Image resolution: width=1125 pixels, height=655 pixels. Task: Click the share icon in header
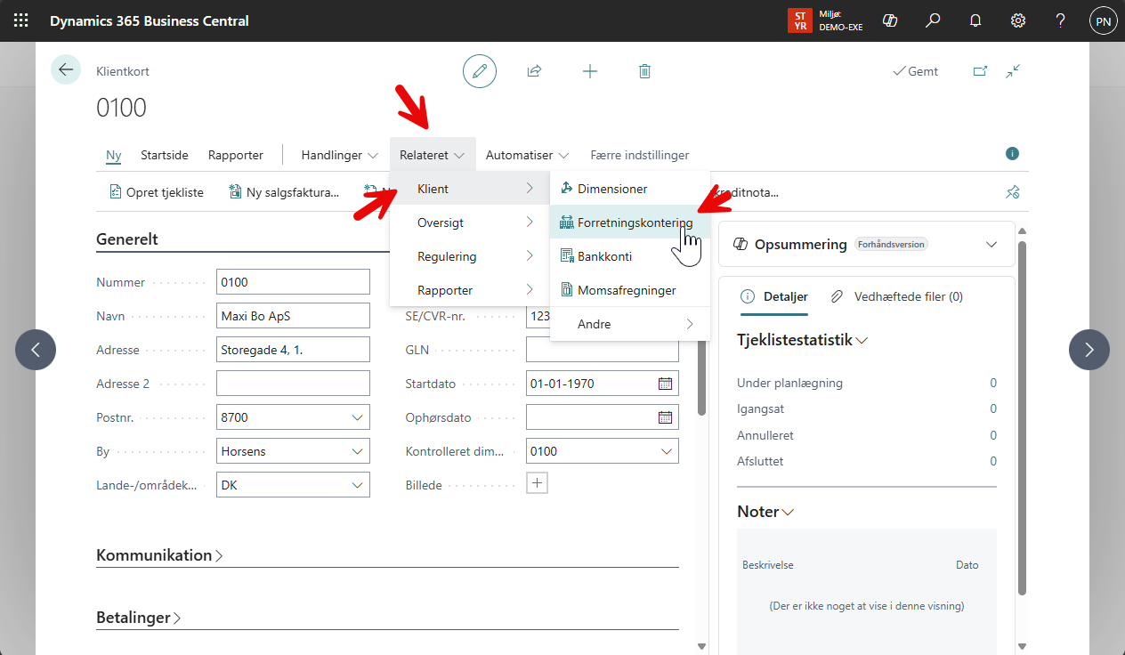coord(534,71)
